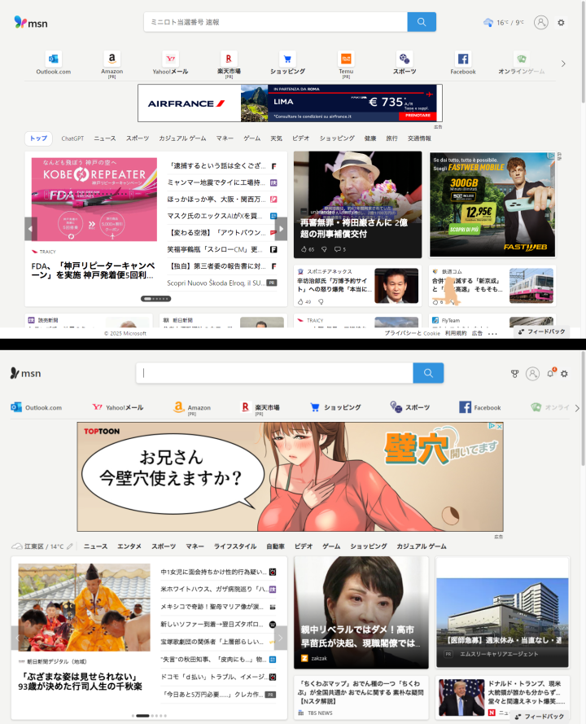586x724 pixels.
Task: Open the Rewards trophy icon
Action: tap(514, 374)
